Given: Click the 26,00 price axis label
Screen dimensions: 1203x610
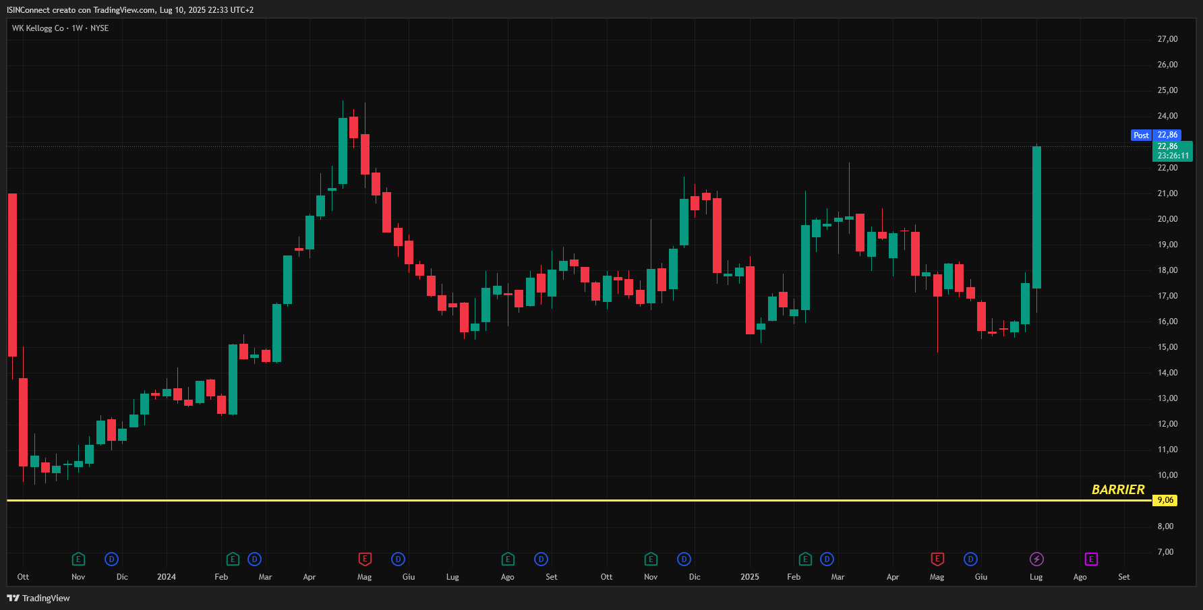Looking at the screenshot, I should 1167,65.
